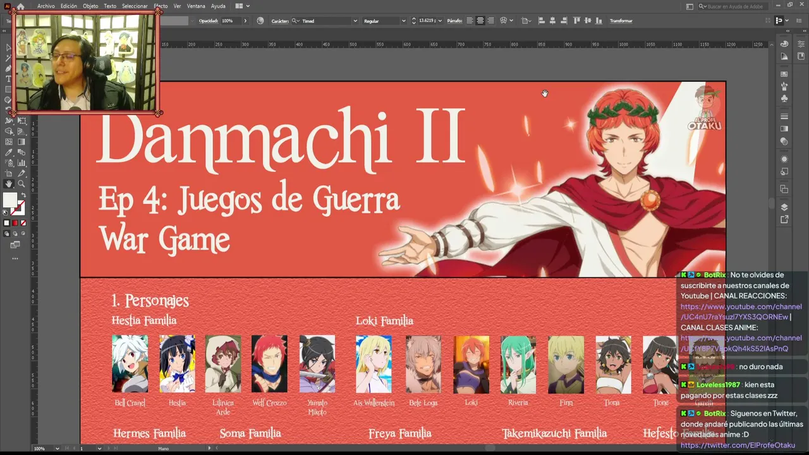Select the Gradient tool
Image resolution: width=809 pixels, height=455 pixels.
21,142
